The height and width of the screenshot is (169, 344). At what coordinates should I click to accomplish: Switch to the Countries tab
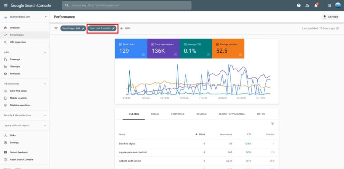177,114
